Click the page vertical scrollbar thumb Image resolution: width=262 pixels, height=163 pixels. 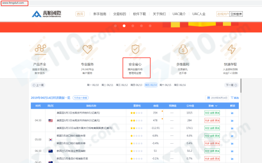241,86
